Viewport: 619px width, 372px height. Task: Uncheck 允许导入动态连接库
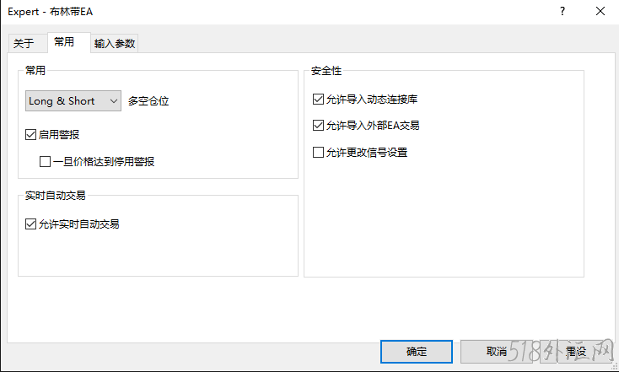[318, 100]
